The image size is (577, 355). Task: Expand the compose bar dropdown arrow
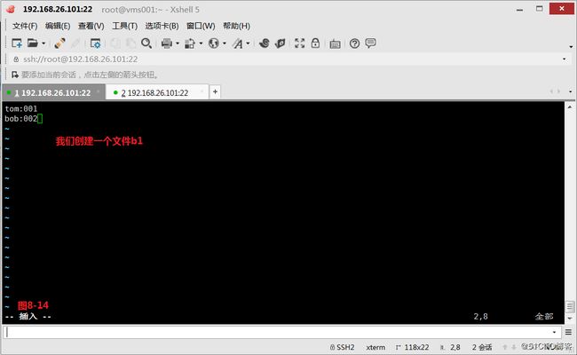click(x=554, y=332)
